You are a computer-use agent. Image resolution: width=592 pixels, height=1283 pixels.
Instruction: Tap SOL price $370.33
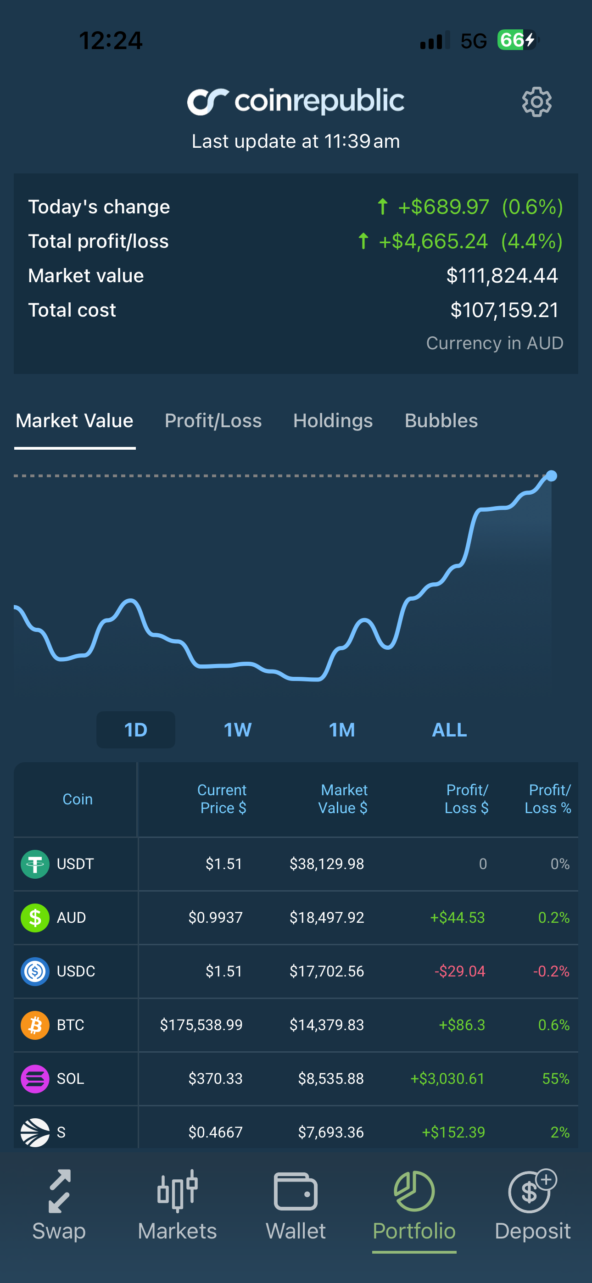[x=215, y=1079]
